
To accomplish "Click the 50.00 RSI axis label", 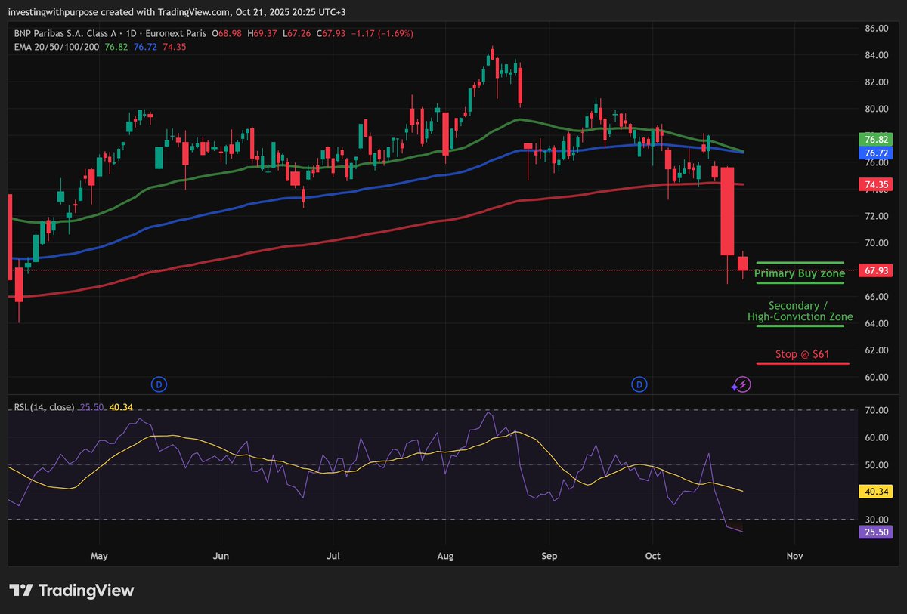I will point(875,465).
